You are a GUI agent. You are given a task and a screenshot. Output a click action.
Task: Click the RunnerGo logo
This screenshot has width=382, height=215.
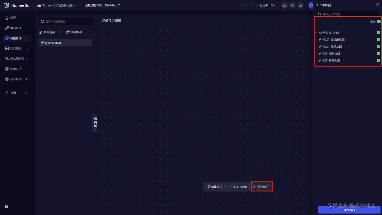pyautogui.click(x=17, y=5)
